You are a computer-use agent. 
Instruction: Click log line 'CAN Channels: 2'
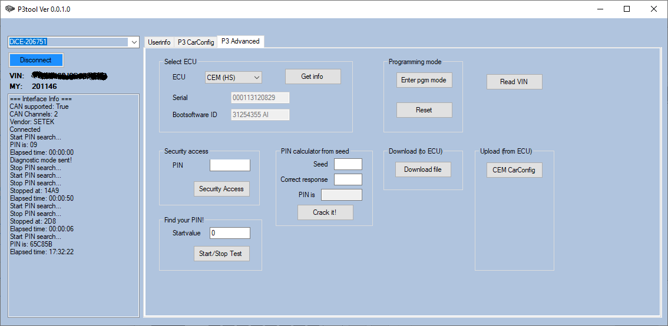[x=34, y=114]
